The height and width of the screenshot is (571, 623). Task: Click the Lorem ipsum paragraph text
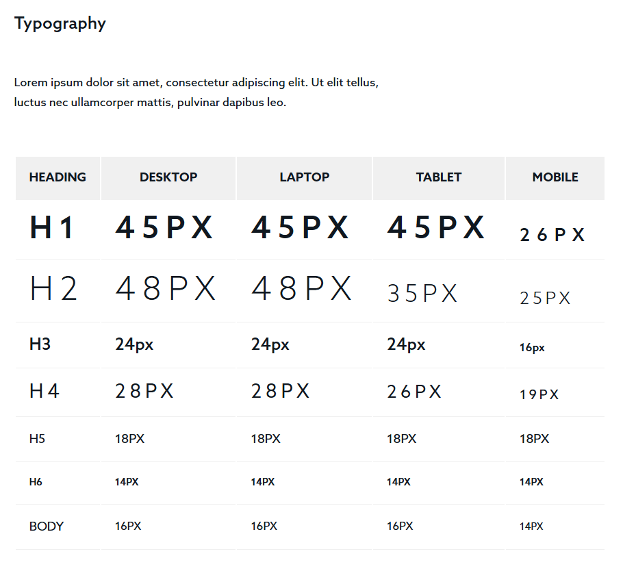[196, 92]
